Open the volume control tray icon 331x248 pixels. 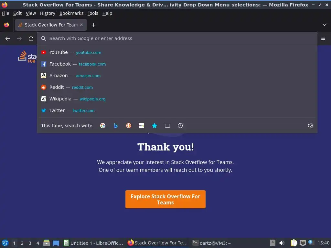point(282,243)
